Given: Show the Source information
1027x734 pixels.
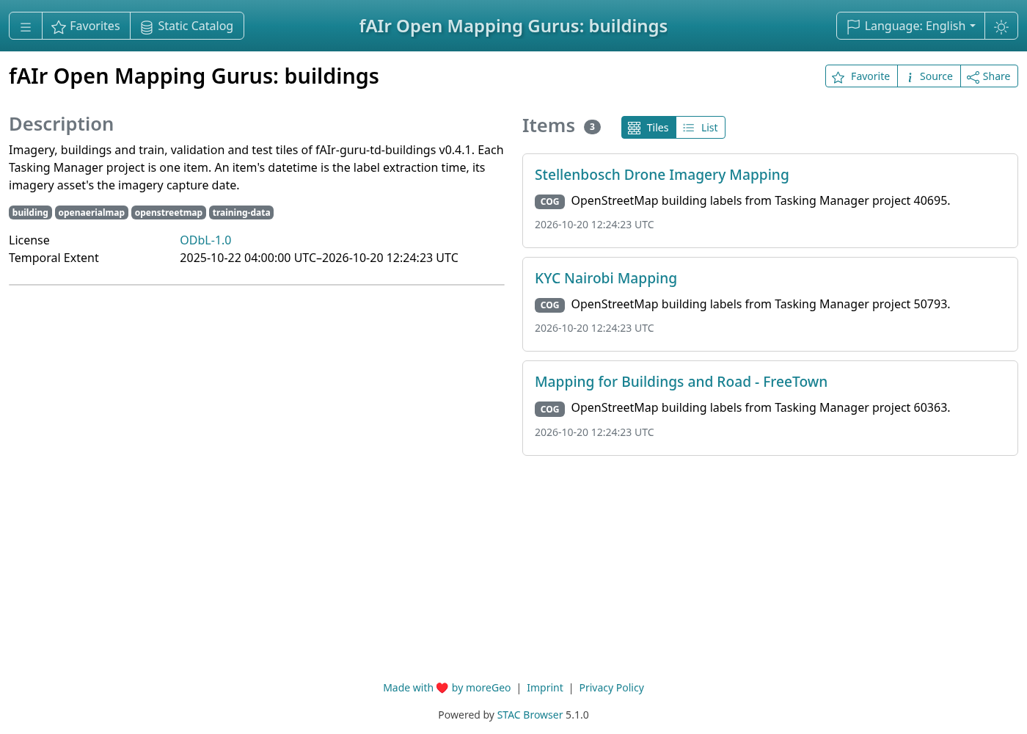Looking at the screenshot, I should 929,76.
